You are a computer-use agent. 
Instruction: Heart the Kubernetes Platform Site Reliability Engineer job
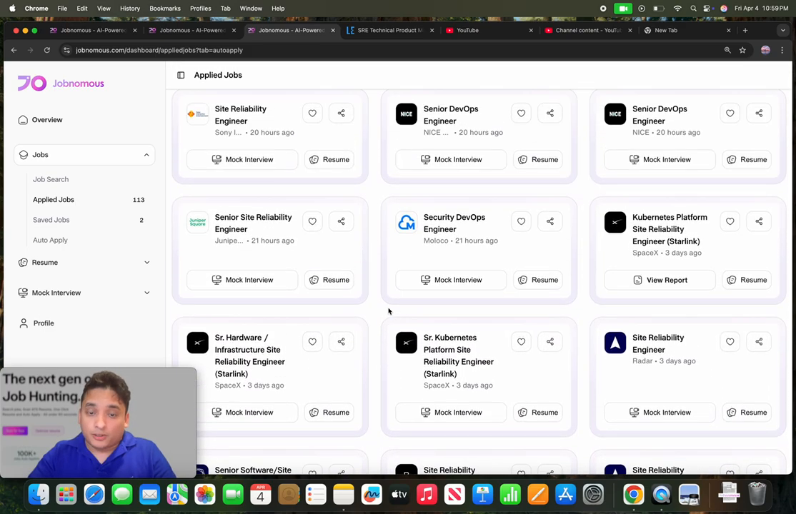[x=730, y=221]
